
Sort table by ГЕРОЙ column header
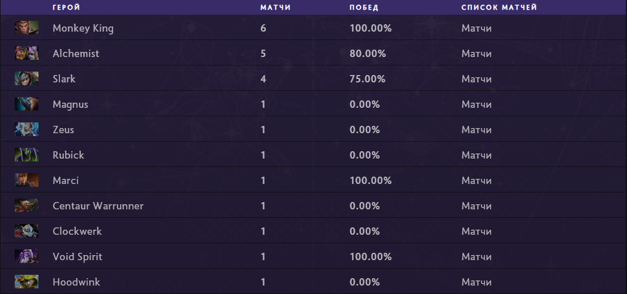[66, 7]
